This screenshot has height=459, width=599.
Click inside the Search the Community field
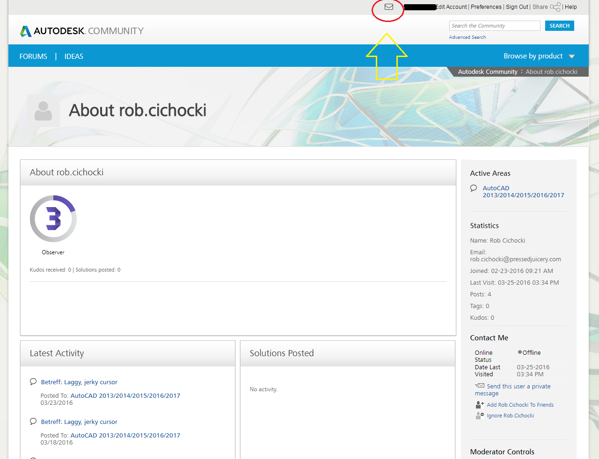(x=494, y=26)
